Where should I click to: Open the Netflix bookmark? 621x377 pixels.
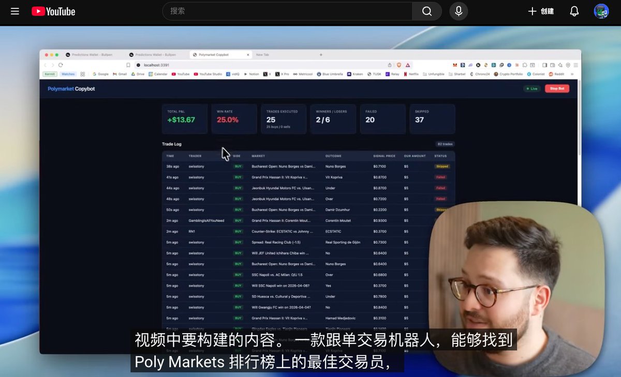click(411, 74)
